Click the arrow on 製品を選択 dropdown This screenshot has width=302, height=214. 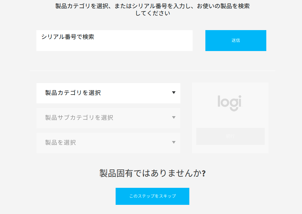174,142
